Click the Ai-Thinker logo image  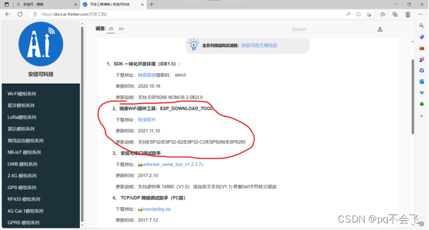(41, 44)
